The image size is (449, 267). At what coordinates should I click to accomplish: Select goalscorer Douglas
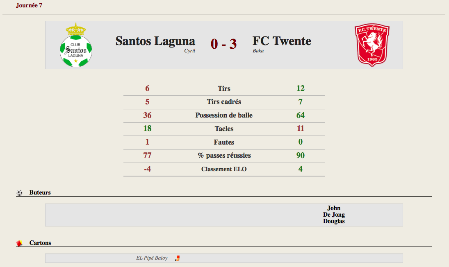tap(334, 221)
